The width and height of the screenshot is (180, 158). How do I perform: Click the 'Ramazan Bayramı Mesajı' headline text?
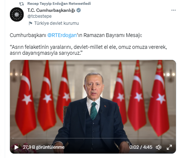pos(113,36)
